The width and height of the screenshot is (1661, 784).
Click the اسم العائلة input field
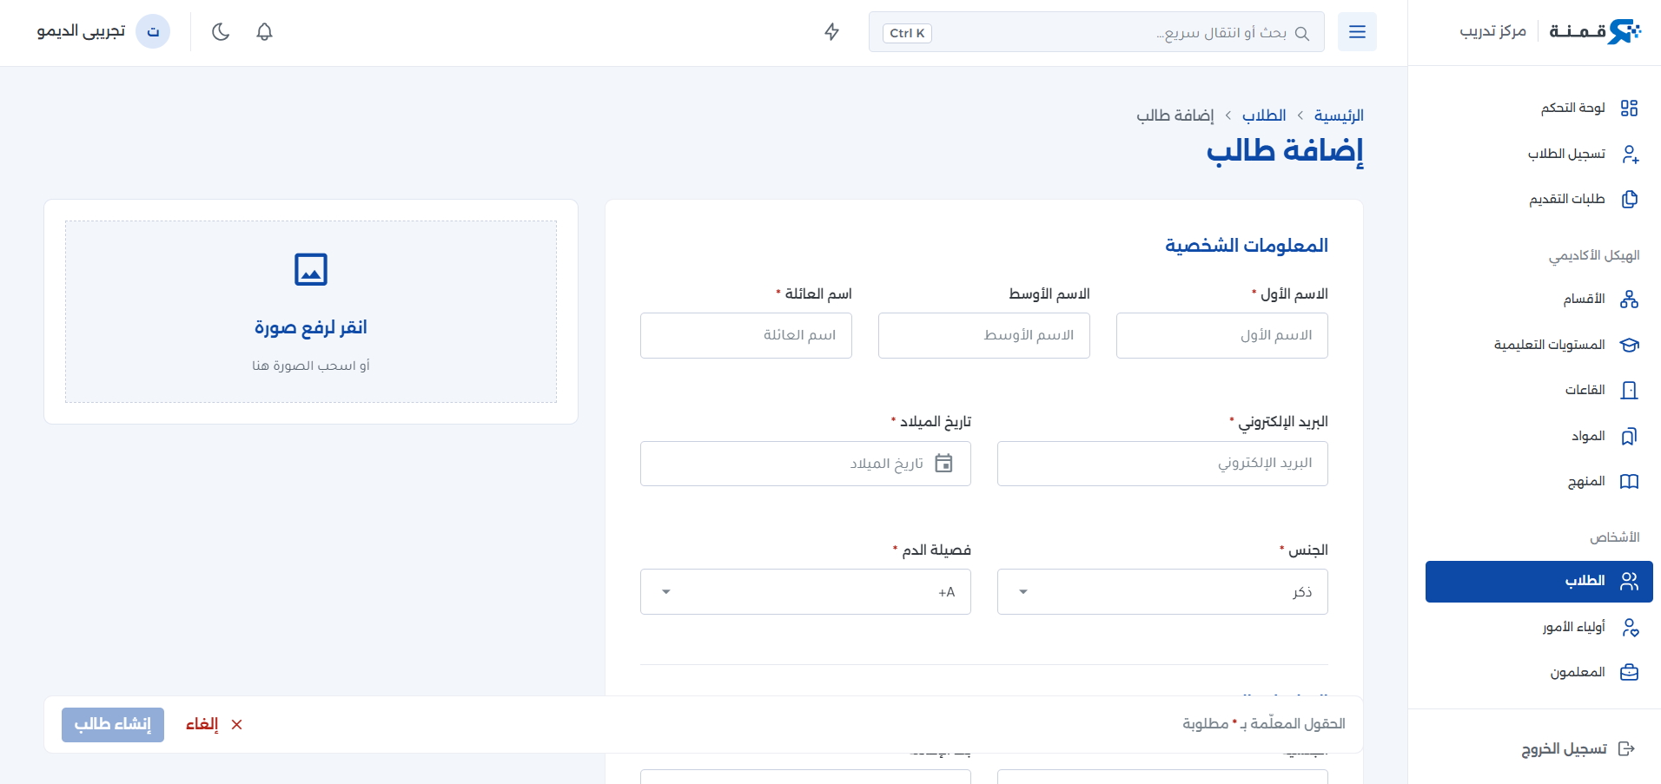tap(745, 335)
